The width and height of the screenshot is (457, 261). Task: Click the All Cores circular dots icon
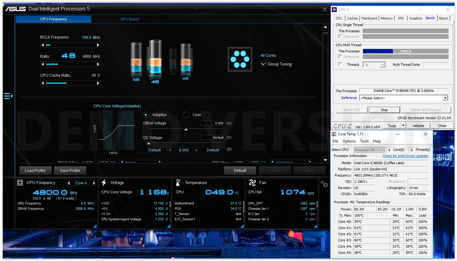click(240, 59)
